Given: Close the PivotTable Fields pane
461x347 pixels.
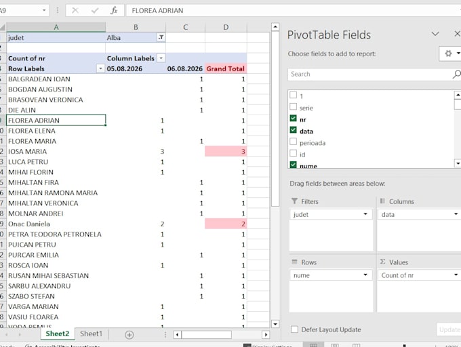Looking at the screenshot, I should coord(457,34).
